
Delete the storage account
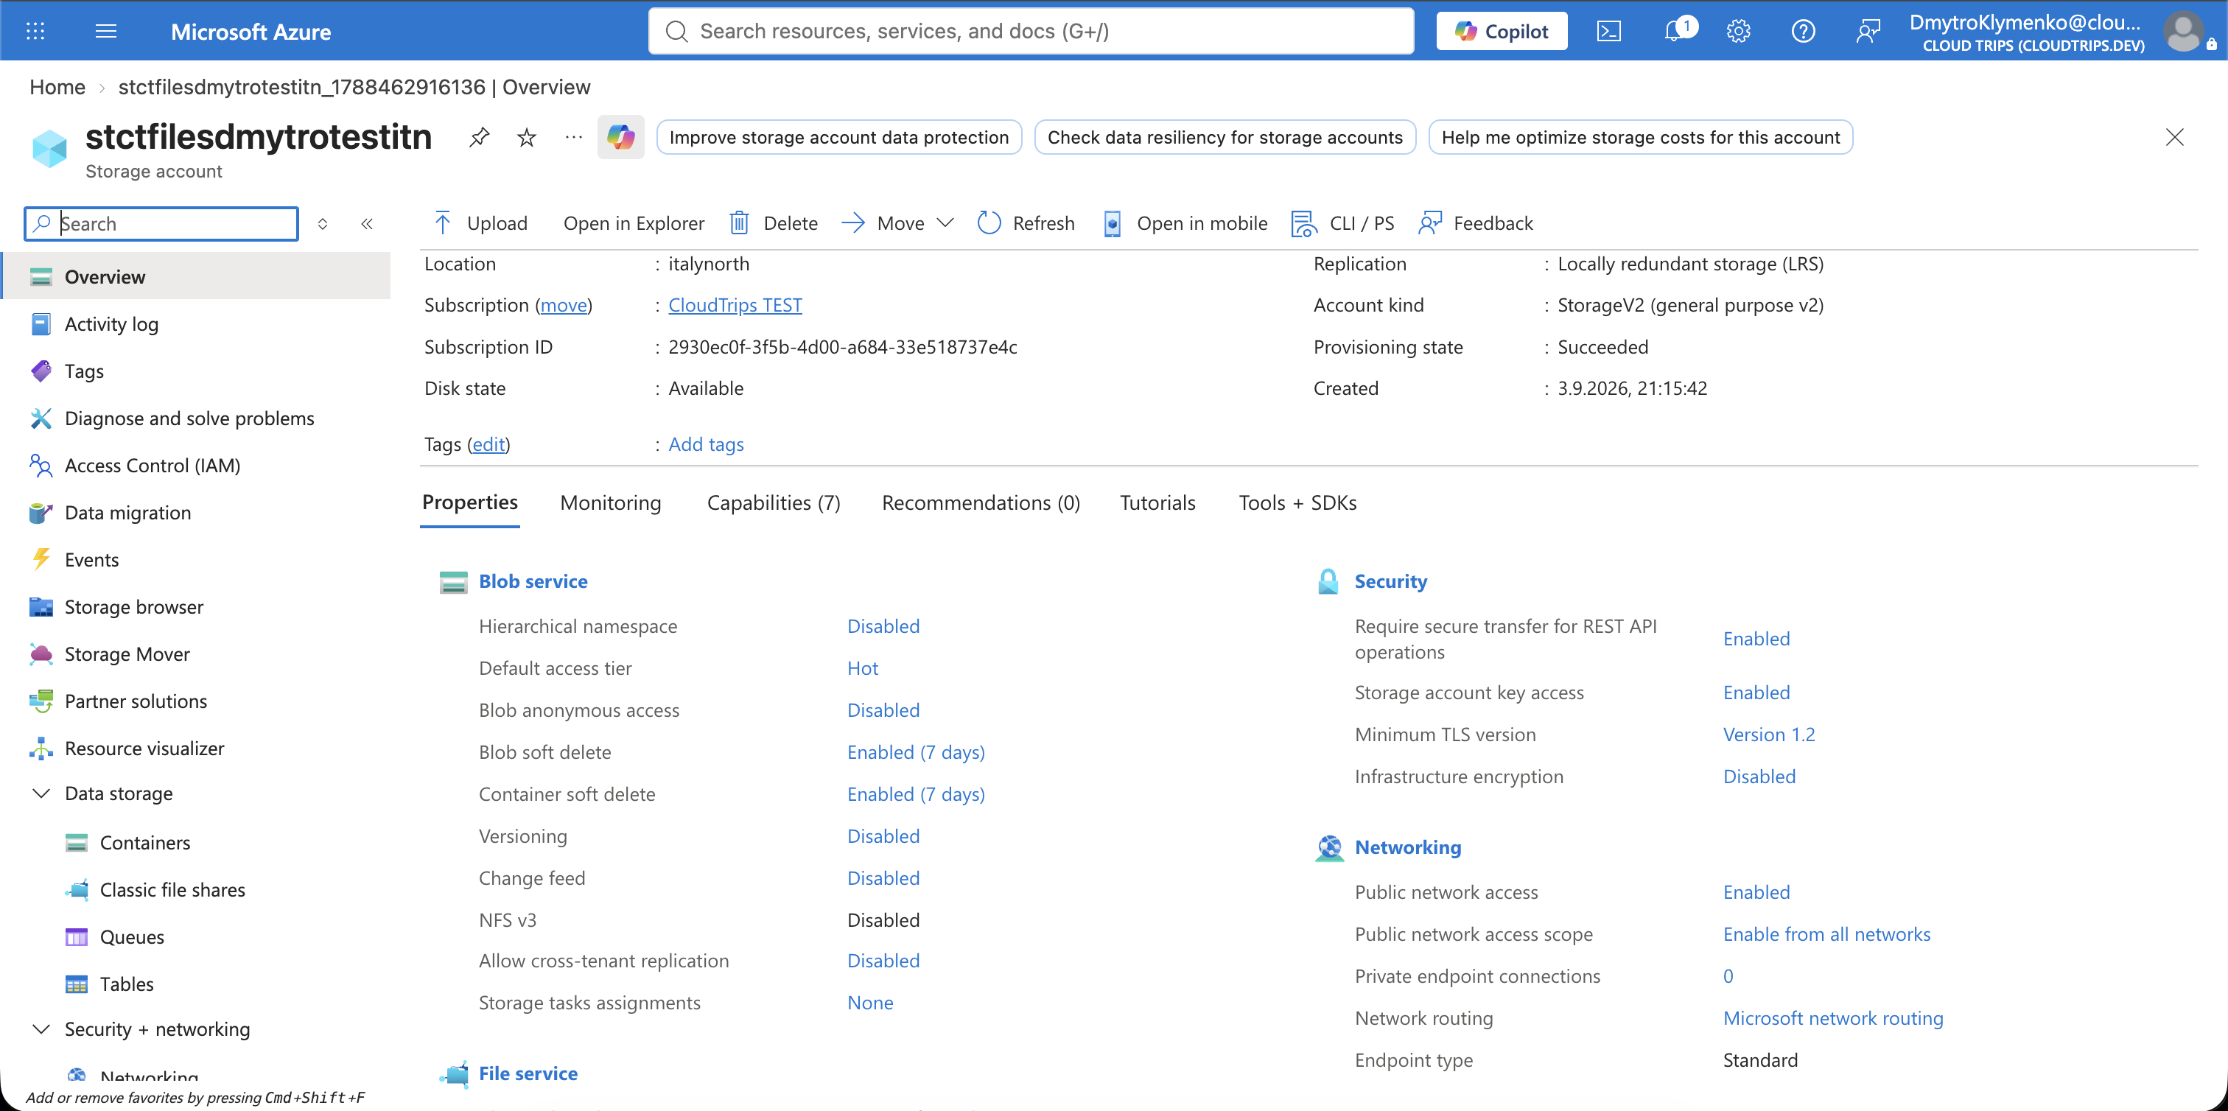[774, 223]
